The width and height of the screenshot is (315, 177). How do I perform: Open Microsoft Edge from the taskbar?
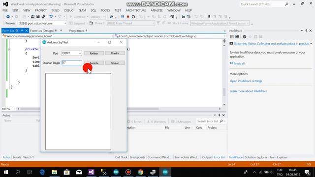(x=42, y=172)
